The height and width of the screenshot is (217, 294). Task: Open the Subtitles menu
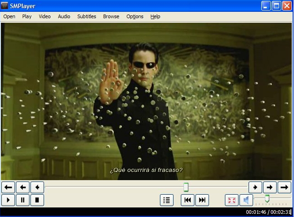point(87,16)
